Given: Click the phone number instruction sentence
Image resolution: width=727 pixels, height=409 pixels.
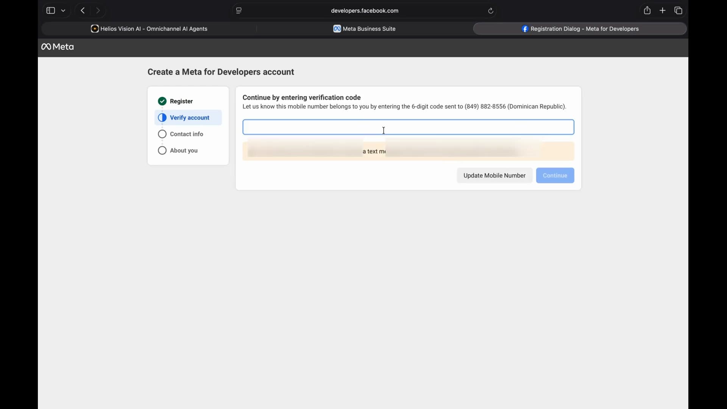Looking at the screenshot, I should (404, 107).
